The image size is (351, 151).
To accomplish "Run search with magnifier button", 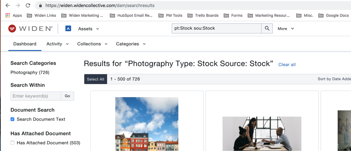I will tap(267, 28).
